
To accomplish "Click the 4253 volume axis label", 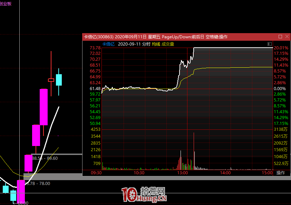I will (x=96, y=129).
